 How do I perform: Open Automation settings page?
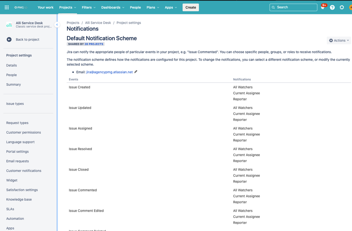tap(15, 218)
